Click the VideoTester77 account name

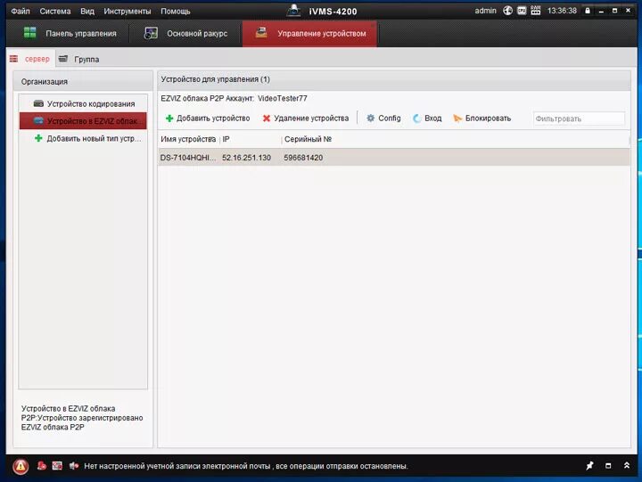click(x=283, y=98)
